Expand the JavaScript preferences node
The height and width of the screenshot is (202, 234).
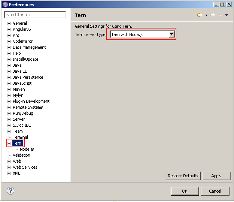pyautogui.click(x=9, y=83)
